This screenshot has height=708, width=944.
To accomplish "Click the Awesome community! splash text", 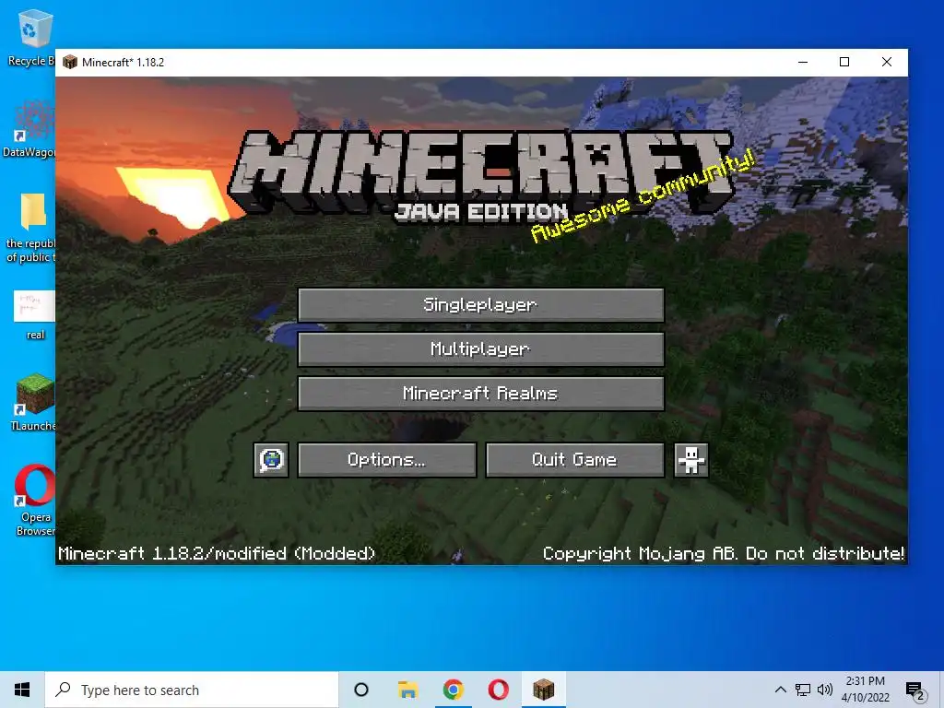I will pyautogui.click(x=643, y=195).
